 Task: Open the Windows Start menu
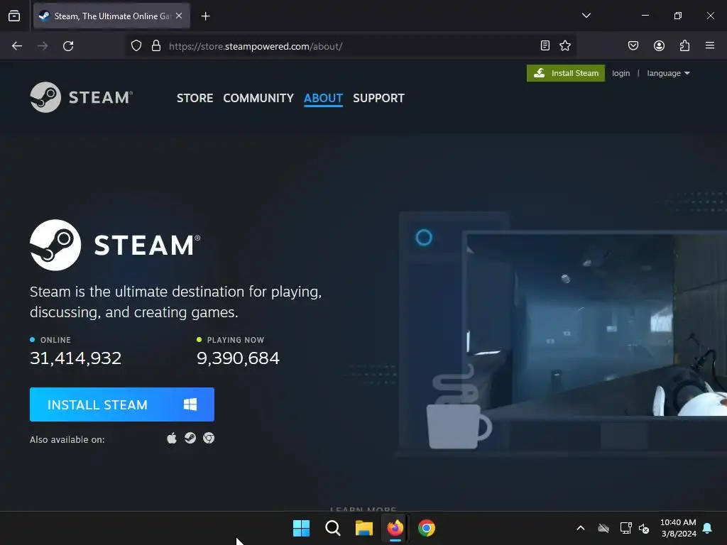(x=301, y=528)
